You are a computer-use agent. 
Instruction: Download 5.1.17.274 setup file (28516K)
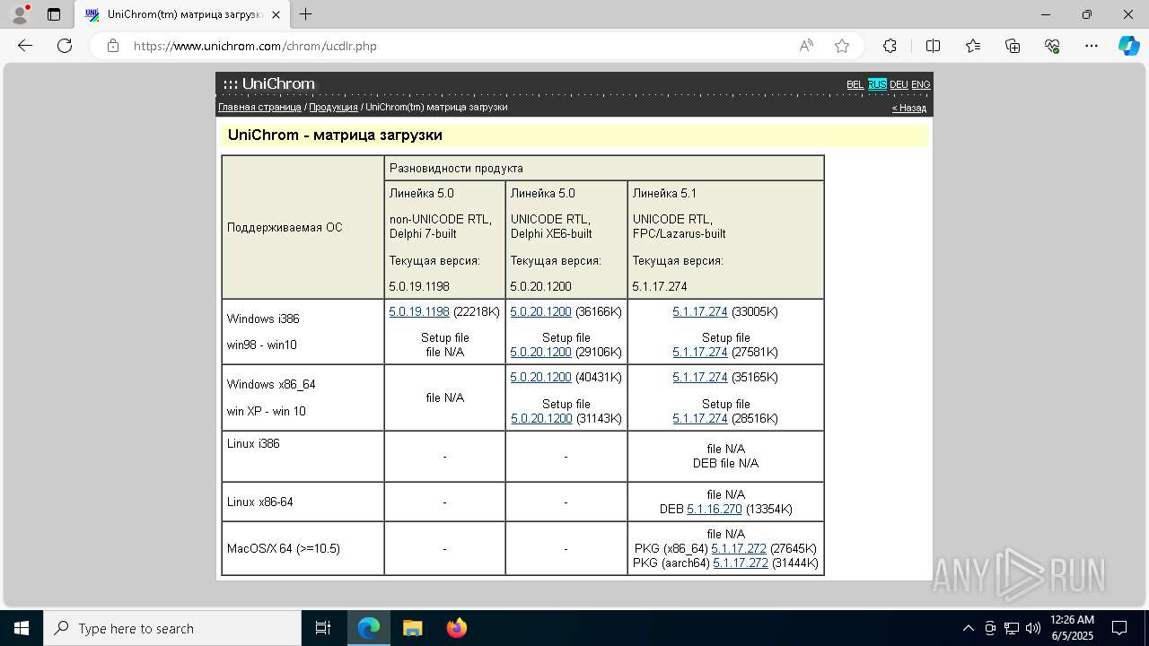pyautogui.click(x=700, y=418)
